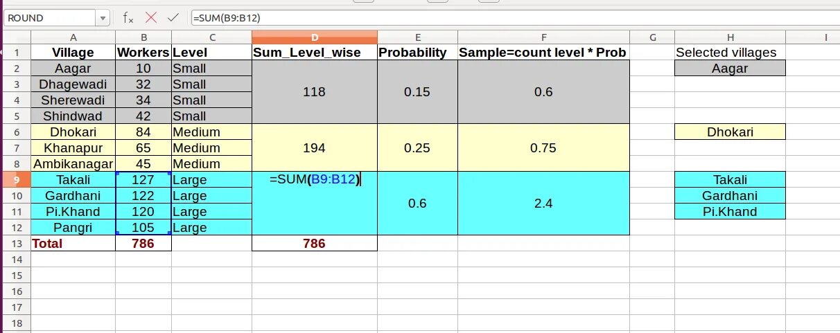Select column H header
This screenshot has height=333, width=840.
(730, 37)
